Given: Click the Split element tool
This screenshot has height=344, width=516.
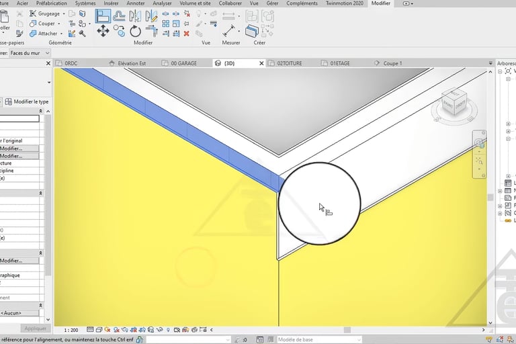Looking at the screenshot, I should (x=165, y=13).
